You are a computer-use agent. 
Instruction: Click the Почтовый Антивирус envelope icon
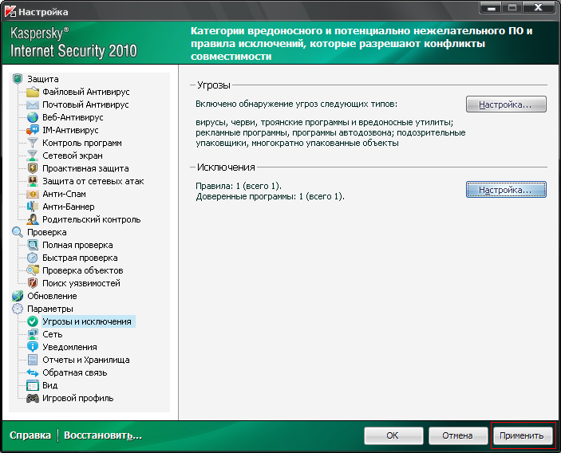point(33,104)
